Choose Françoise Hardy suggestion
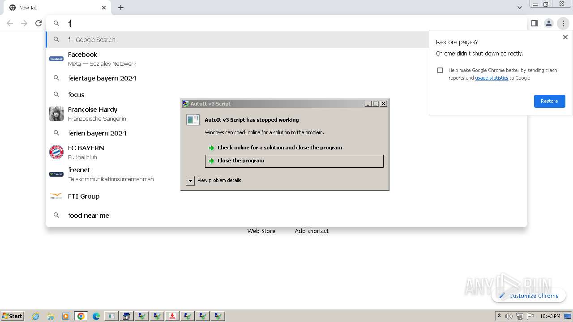 tap(286, 114)
